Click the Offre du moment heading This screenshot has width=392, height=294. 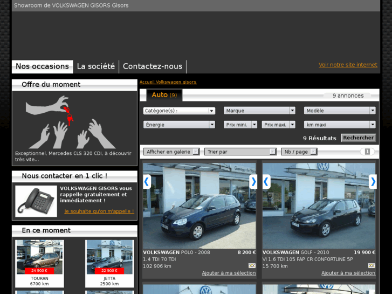click(x=51, y=85)
